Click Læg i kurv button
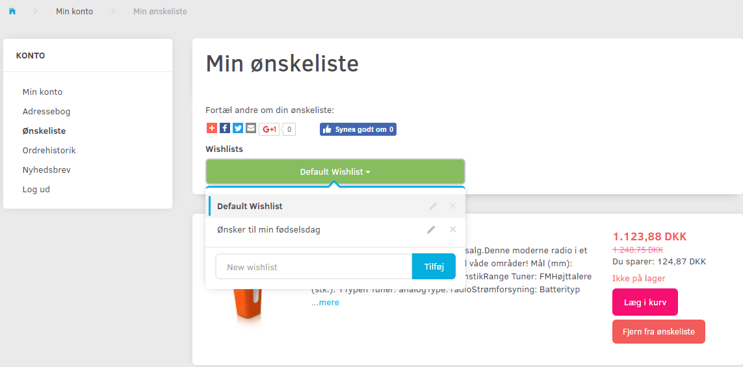743x367 pixels. [645, 302]
